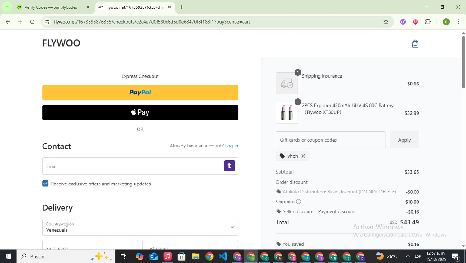Screen dimensions: 466x263
Task: Open the music app on the taskbar
Action: (x=167, y=256)
